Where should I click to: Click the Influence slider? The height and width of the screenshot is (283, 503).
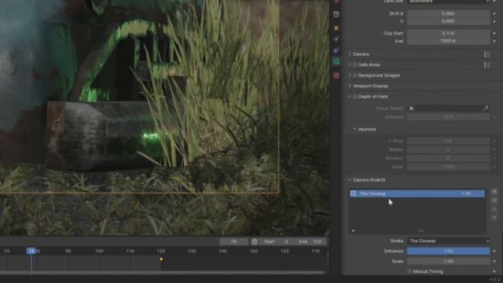pyautogui.click(x=449, y=251)
